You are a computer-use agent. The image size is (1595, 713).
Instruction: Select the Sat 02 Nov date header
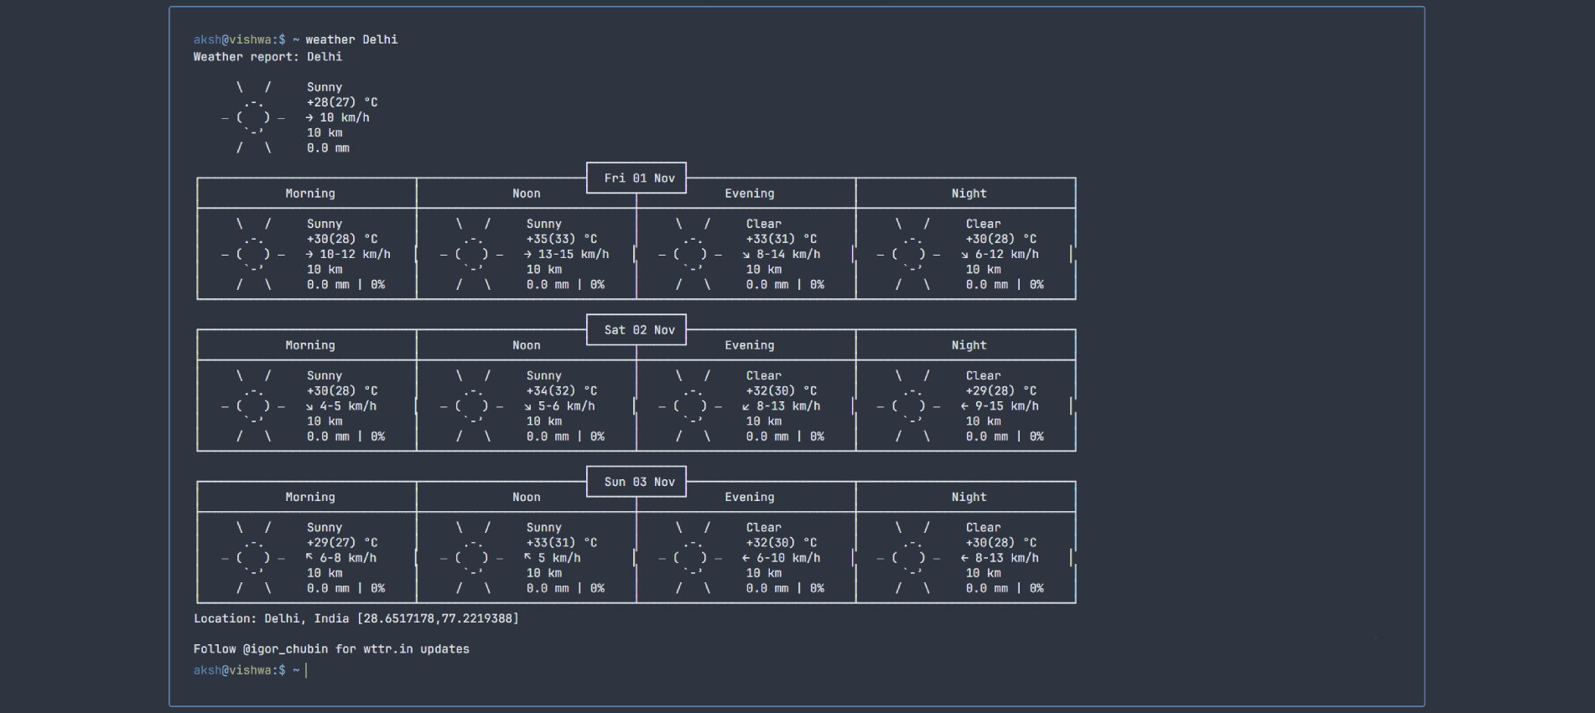[x=638, y=330]
